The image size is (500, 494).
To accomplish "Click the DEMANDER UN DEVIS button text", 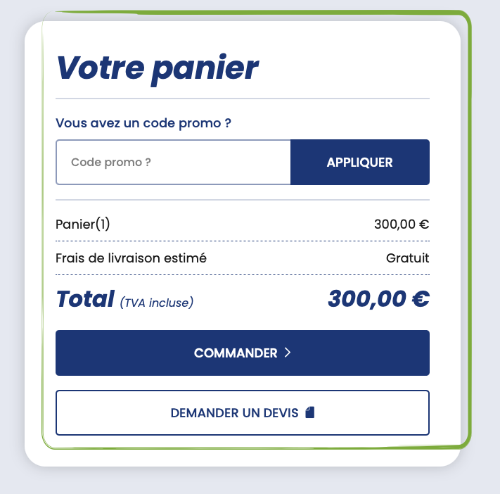I will pos(234,413).
